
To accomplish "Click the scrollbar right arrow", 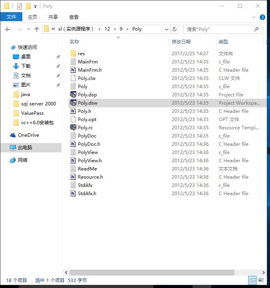I will tap(263, 272).
